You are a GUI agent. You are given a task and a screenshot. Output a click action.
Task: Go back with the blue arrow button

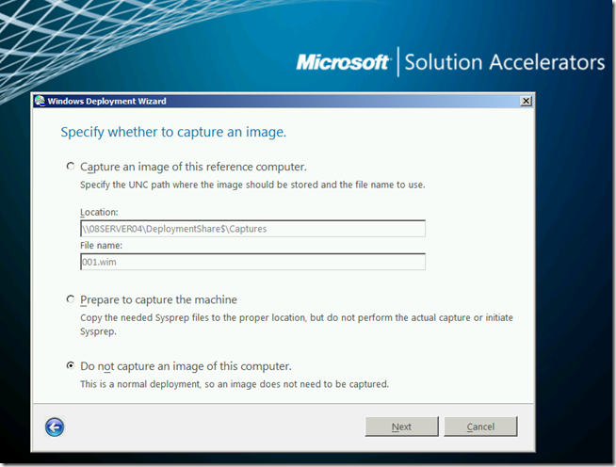55,427
